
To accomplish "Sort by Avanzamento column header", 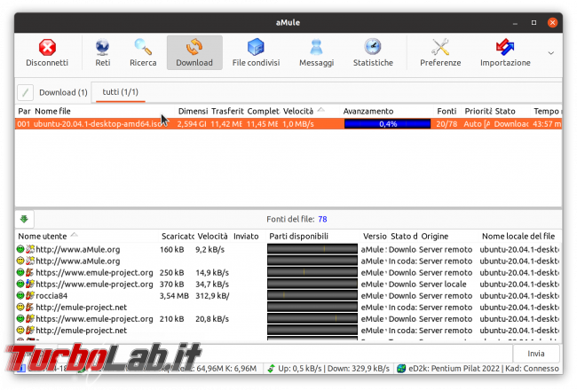I will coord(368,111).
